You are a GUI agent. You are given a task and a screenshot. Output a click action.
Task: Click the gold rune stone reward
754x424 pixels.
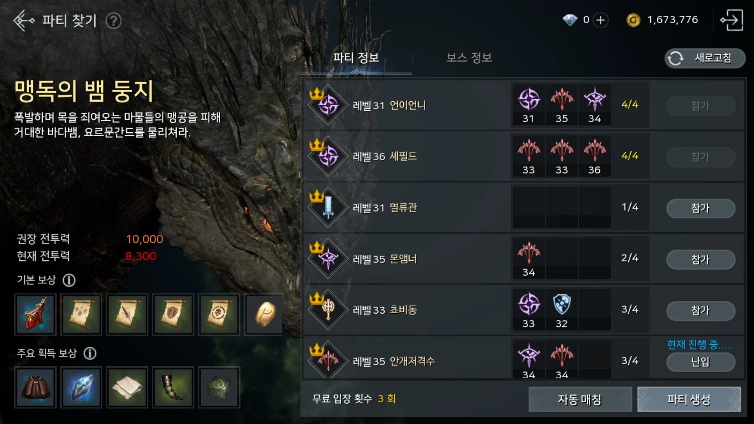click(264, 314)
